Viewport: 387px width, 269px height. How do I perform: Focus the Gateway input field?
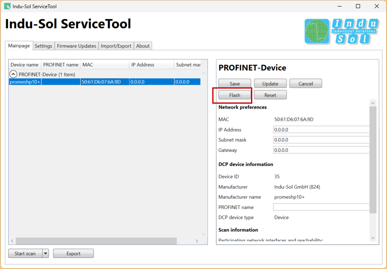click(x=321, y=150)
